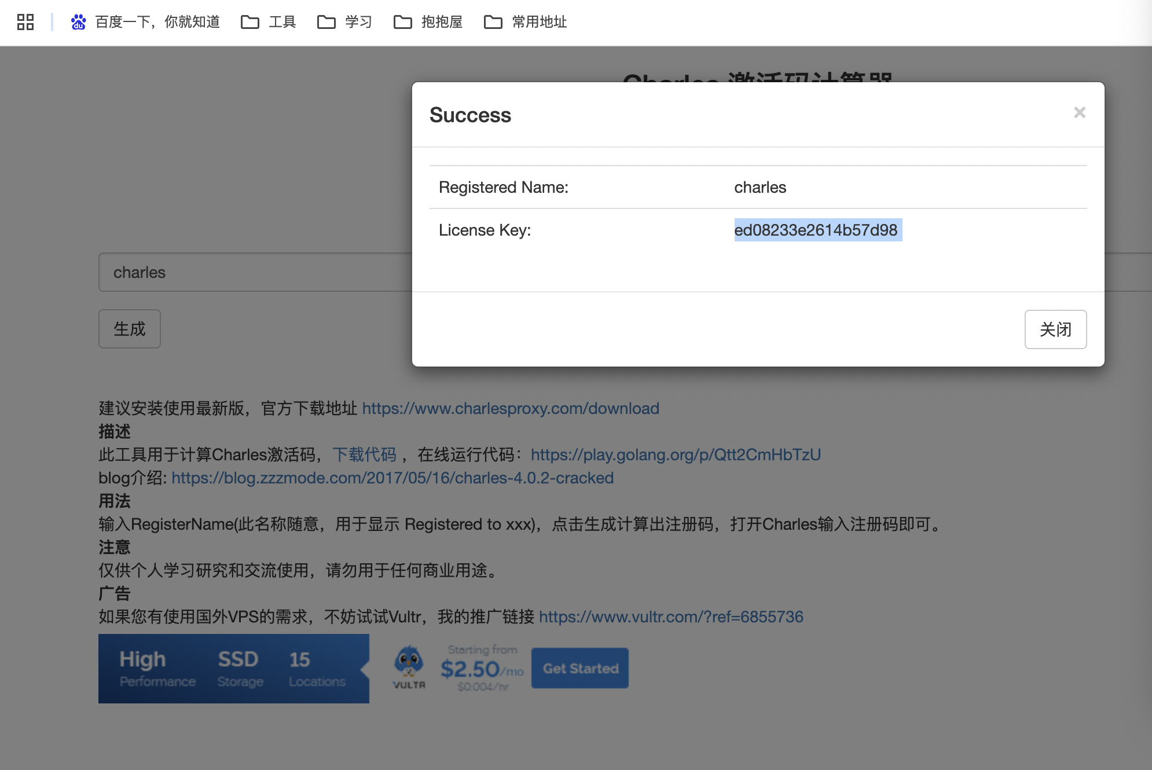The height and width of the screenshot is (770, 1152).
Task: Open the 常用地址 bookmark folder
Action: point(526,22)
